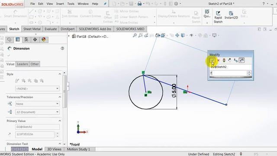Open the File menu
The height and width of the screenshot is (156, 277).
32,4
